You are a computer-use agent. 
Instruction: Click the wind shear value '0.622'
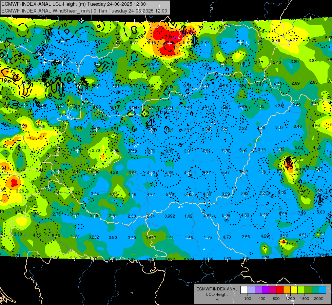pyautogui.click(x=170, y=259)
